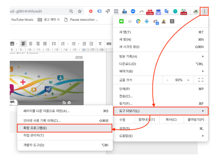Click the URL address bar text
Image resolution: width=219 pixels, height=159 pixels.
[26, 11]
